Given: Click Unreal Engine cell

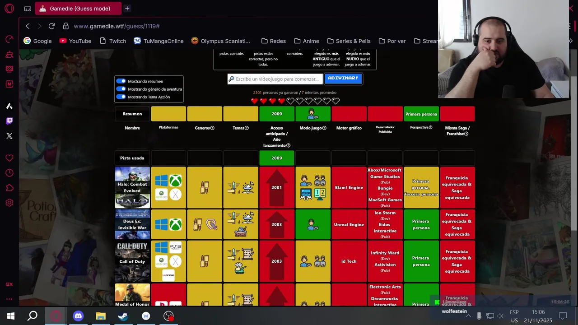Looking at the screenshot, I should [349, 224].
